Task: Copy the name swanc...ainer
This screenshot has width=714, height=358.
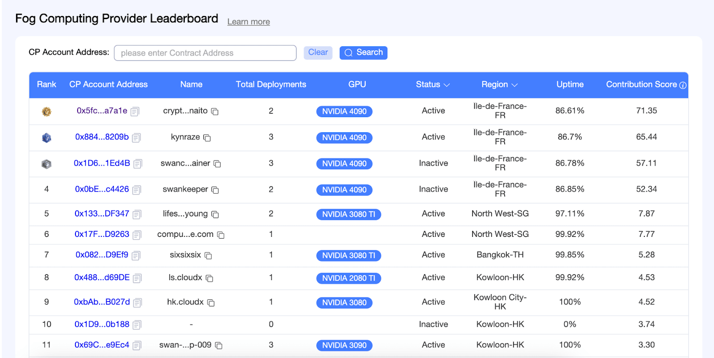Action: click(x=217, y=164)
